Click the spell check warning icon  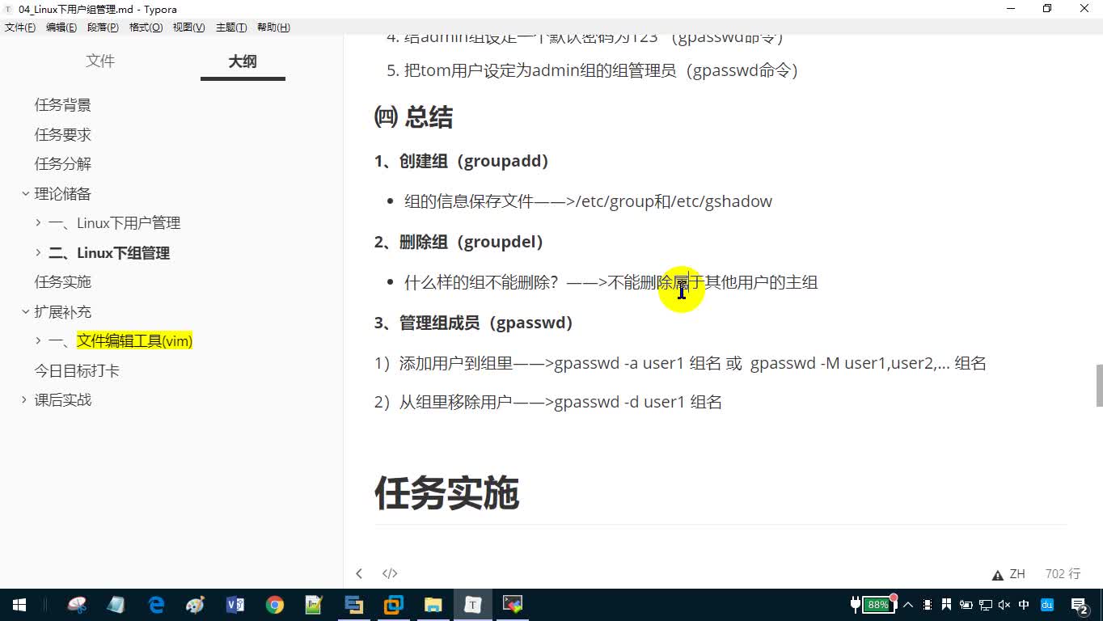[998, 575]
